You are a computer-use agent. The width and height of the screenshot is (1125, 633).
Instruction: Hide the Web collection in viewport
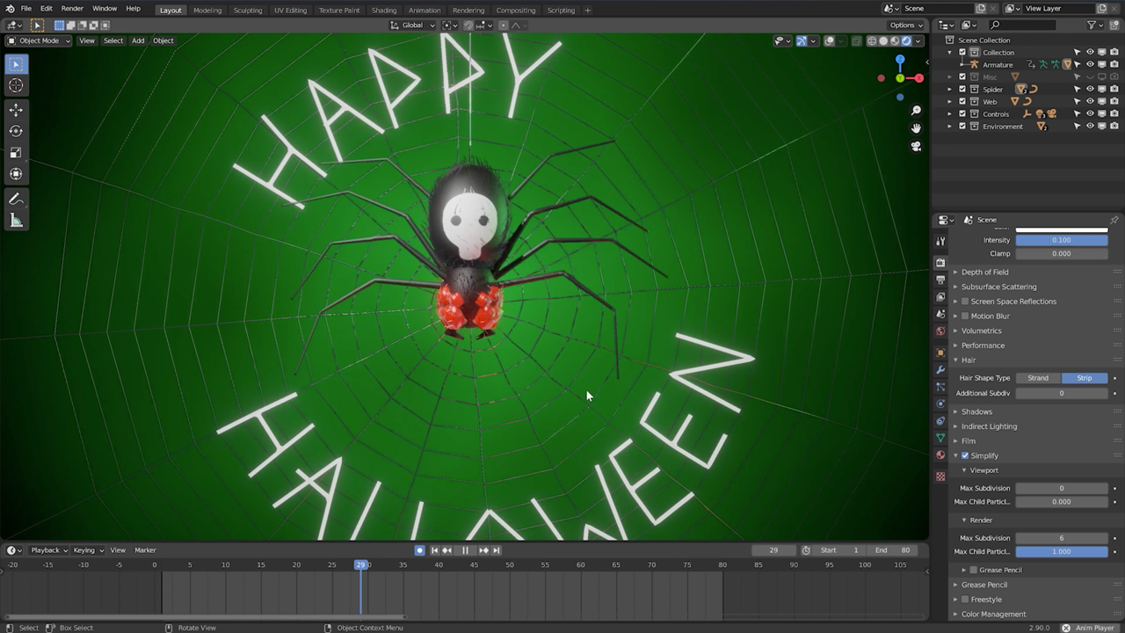pyautogui.click(x=1090, y=101)
